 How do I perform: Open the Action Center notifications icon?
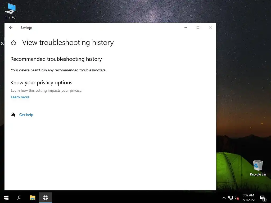click(x=263, y=198)
